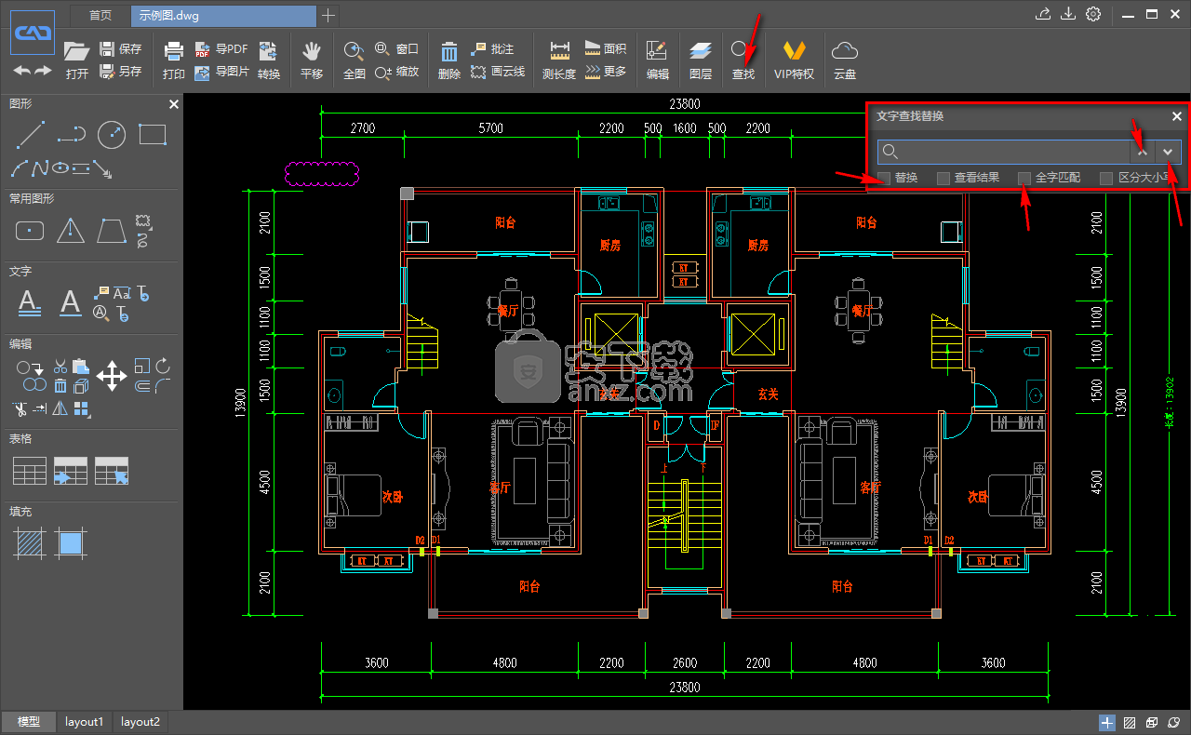Measure area with 面积
This screenshot has height=735, width=1191.
[606, 49]
